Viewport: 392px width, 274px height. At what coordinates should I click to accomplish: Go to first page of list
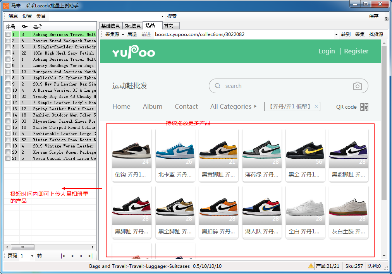coord(63,256)
